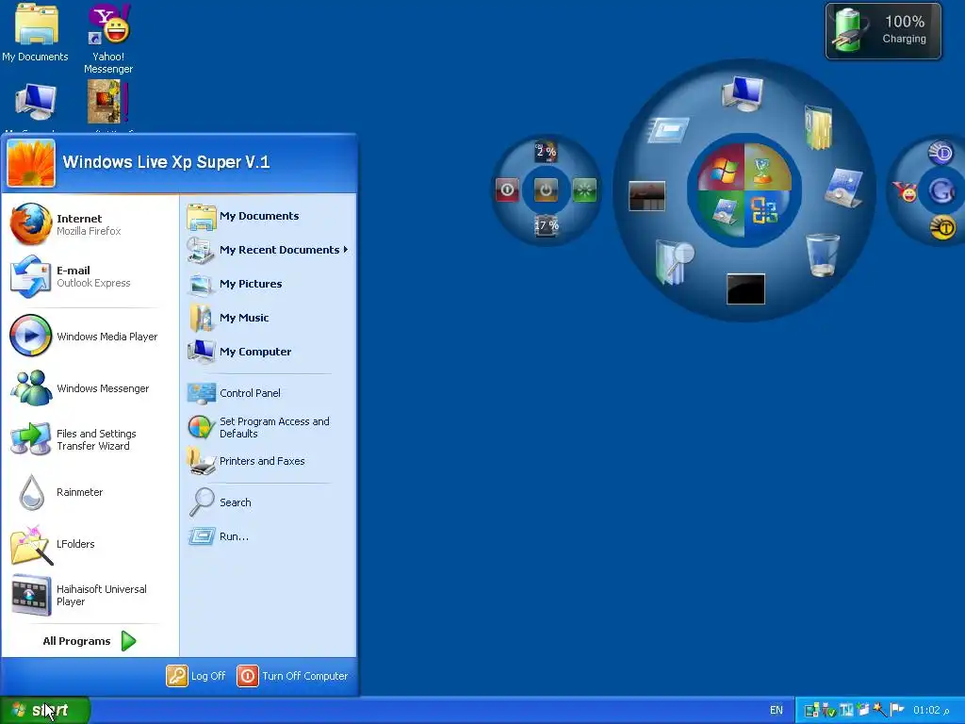Screen dimensions: 965x724
Task: Click the trophy quadrant in dock center
Action: click(765, 170)
